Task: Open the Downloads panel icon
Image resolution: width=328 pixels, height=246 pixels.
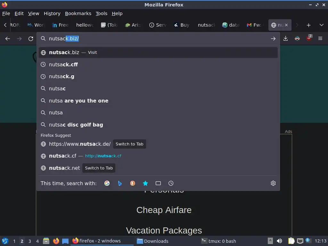Action: 285,38
